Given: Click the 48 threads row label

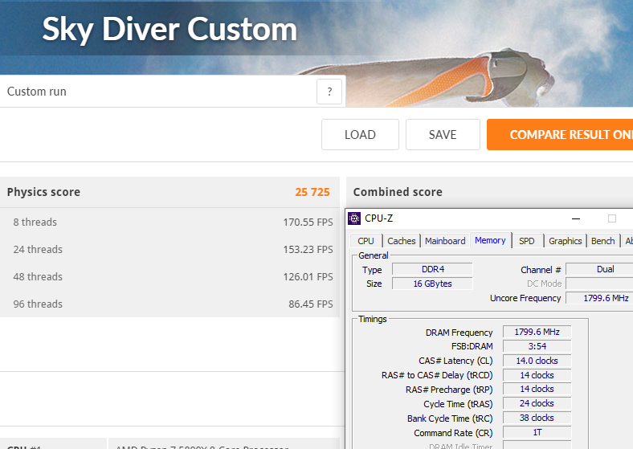Looking at the screenshot, I should [38, 277].
